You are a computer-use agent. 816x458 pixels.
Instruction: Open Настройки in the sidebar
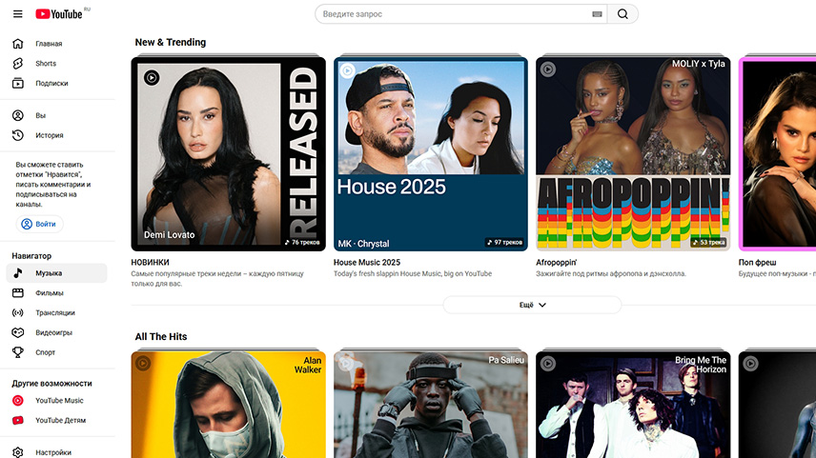tap(53, 452)
